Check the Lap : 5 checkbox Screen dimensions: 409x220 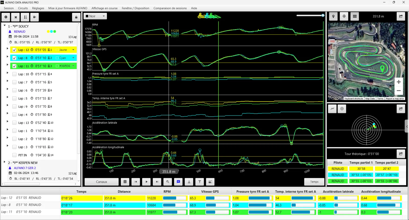click(x=14, y=98)
